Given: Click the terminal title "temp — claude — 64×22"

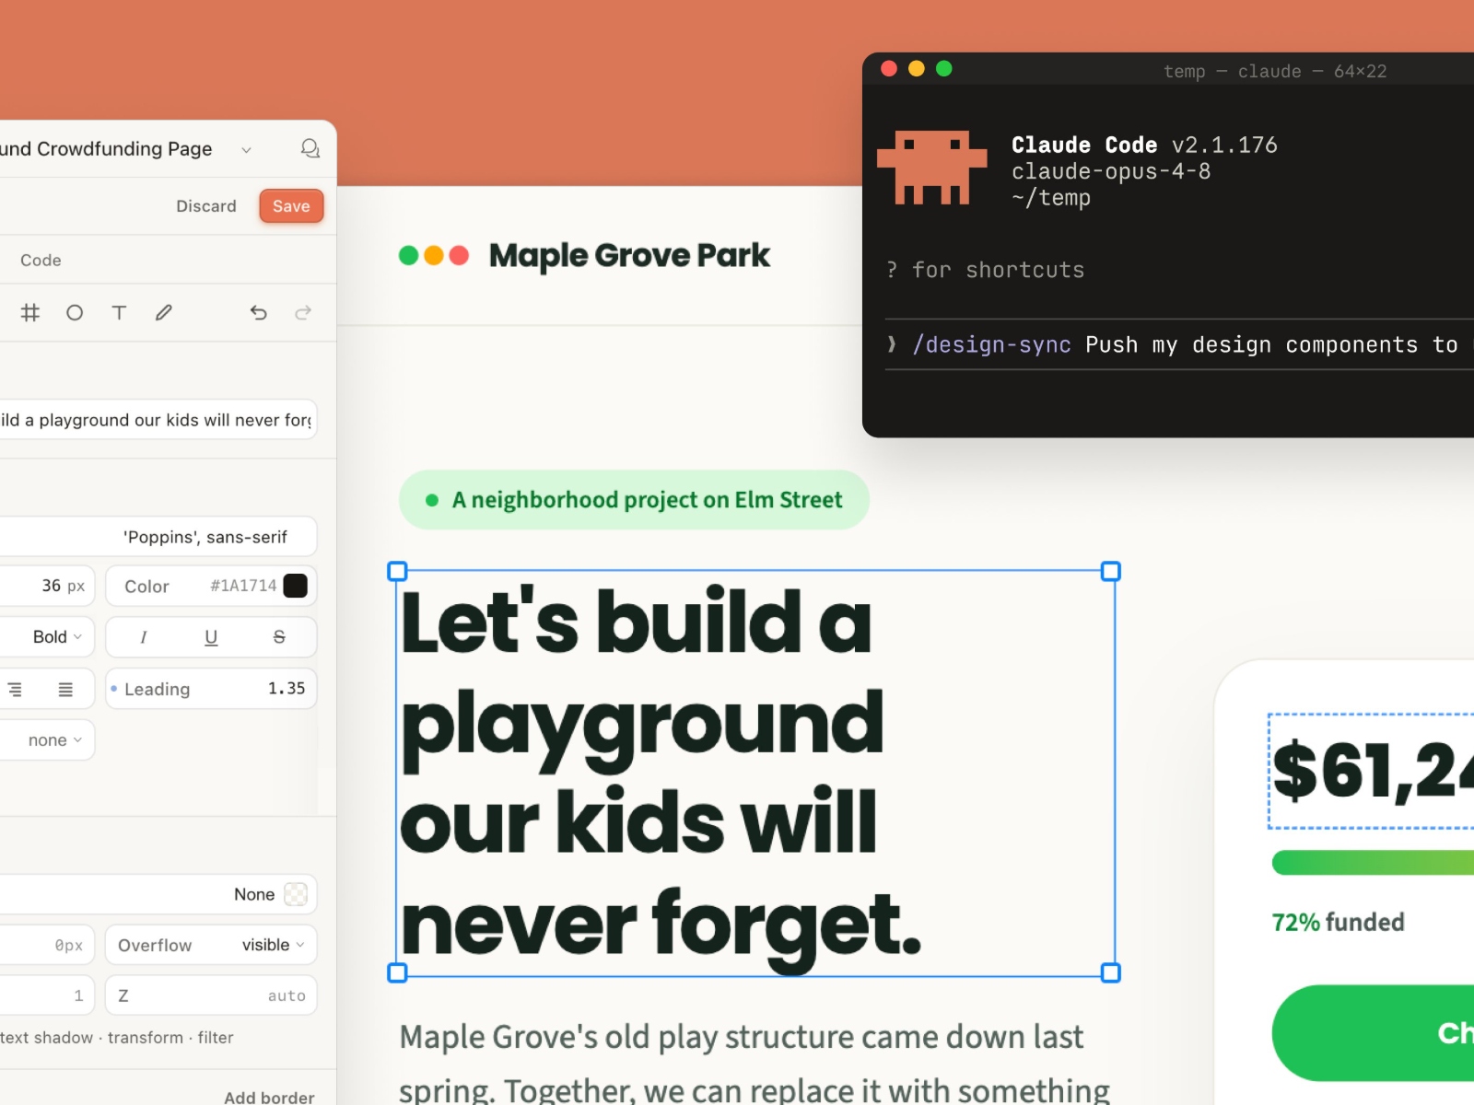Looking at the screenshot, I should (x=1275, y=71).
